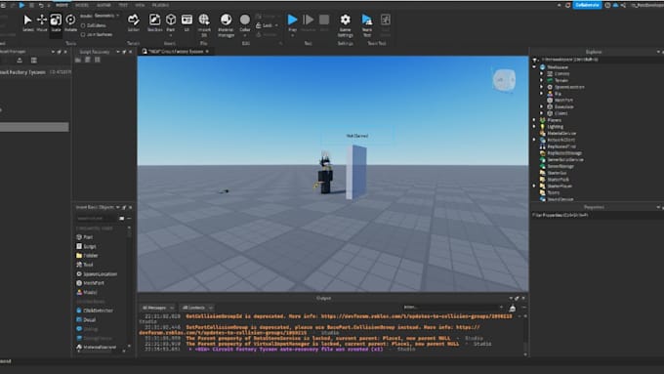Open the All Messages dropdown in Output

click(x=157, y=308)
